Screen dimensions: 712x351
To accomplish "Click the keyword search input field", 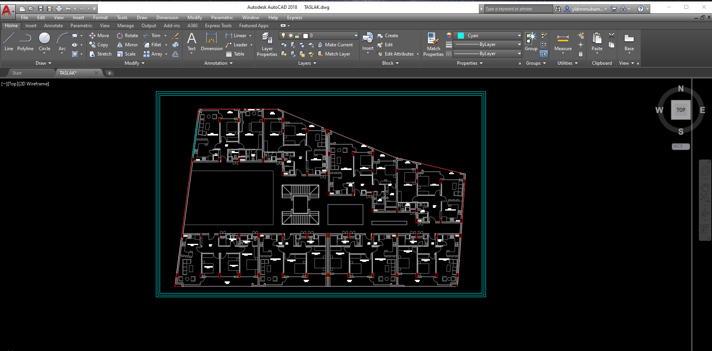I will tap(518, 9).
